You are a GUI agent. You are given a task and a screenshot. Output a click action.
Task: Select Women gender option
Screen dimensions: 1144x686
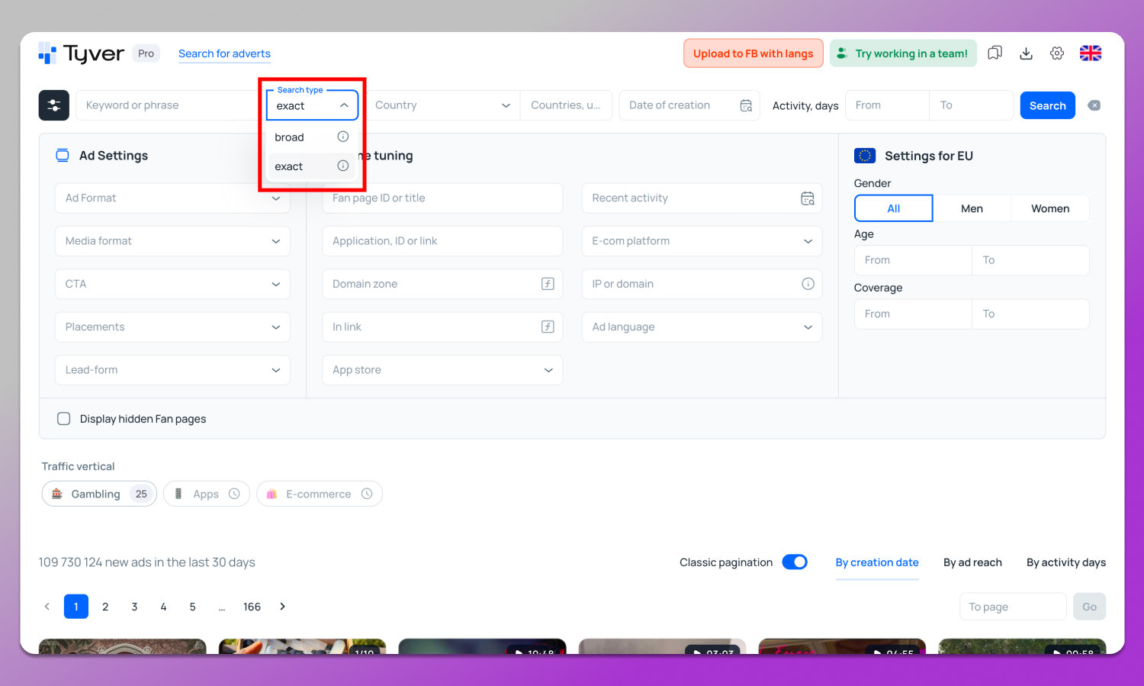pyautogui.click(x=1049, y=208)
